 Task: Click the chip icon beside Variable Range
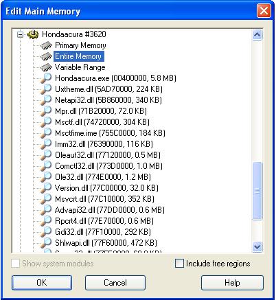point(46,67)
